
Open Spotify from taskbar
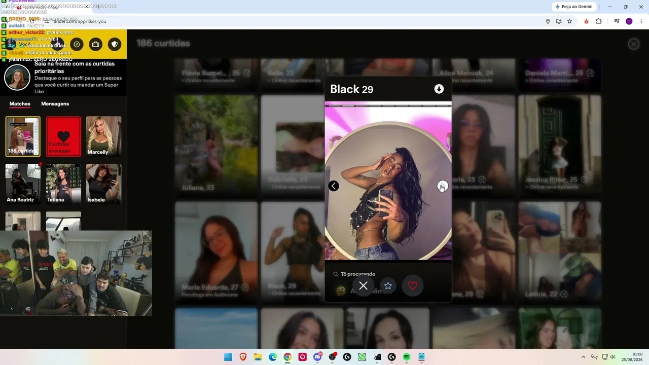point(407,357)
